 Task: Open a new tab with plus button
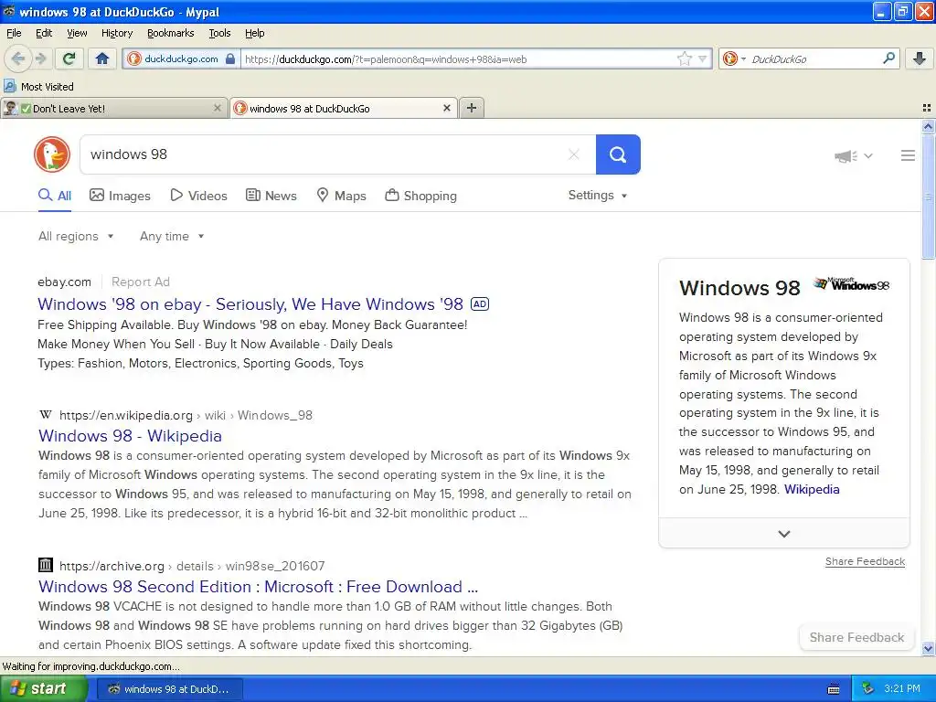[472, 108]
